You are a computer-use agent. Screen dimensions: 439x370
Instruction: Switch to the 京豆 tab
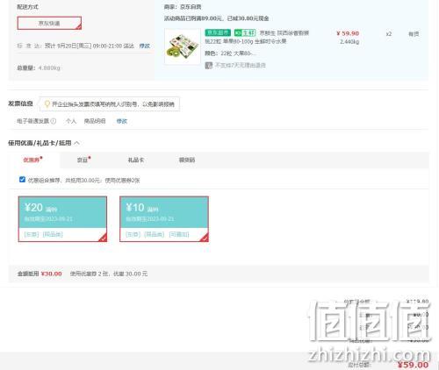click(83, 160)
